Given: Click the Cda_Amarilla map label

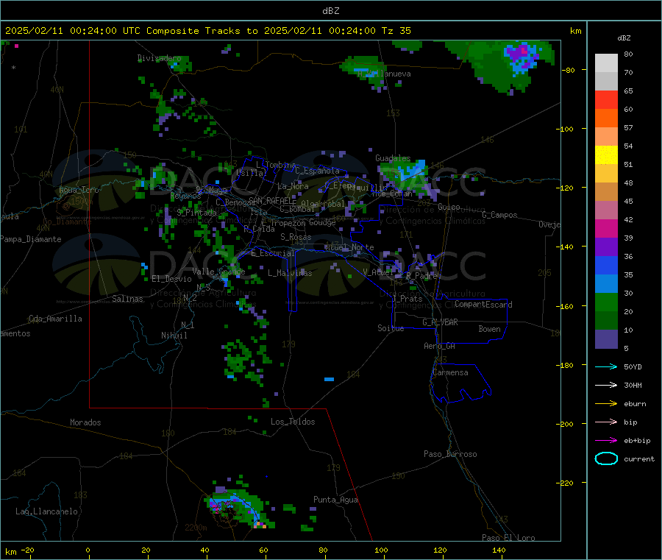Looking at the screenshot, I should 55,319.
